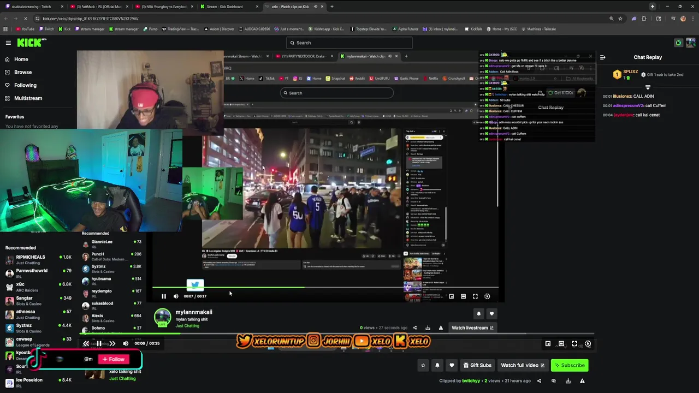Open the user avatar menu in header

tap(690, 43)
